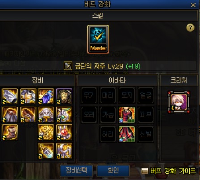Image resolution: width=200 pixels, height=180 pixels.
Task: Open the 버프 강화 가이드 link
Action: point(169,171)
